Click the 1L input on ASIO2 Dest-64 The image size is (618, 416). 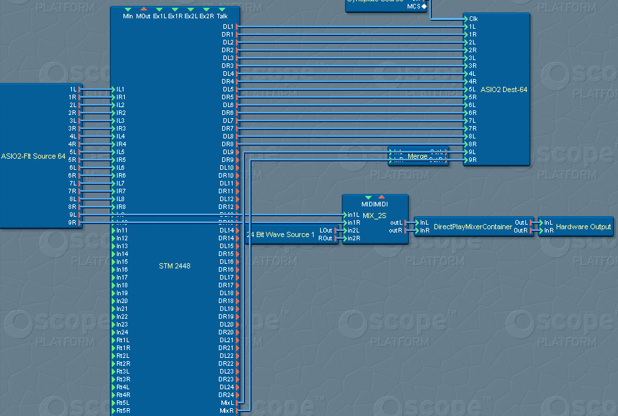pos(466,27)
